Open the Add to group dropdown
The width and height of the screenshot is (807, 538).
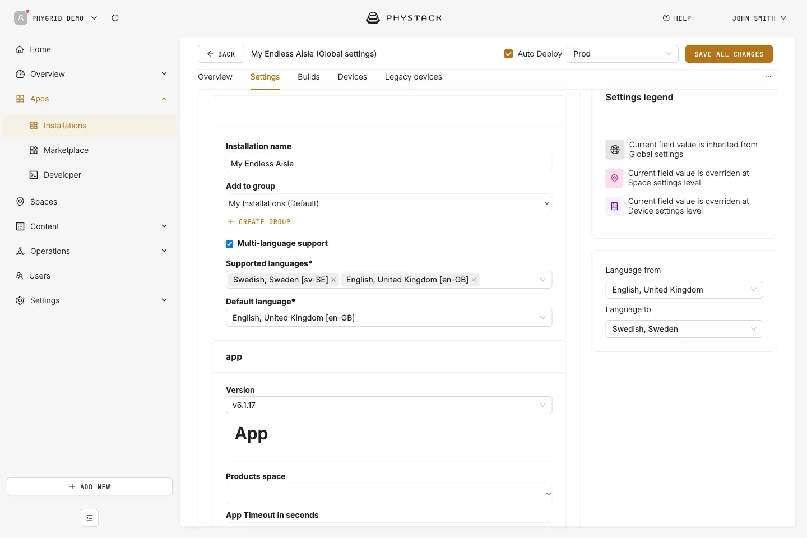click(x=389, y=203)
